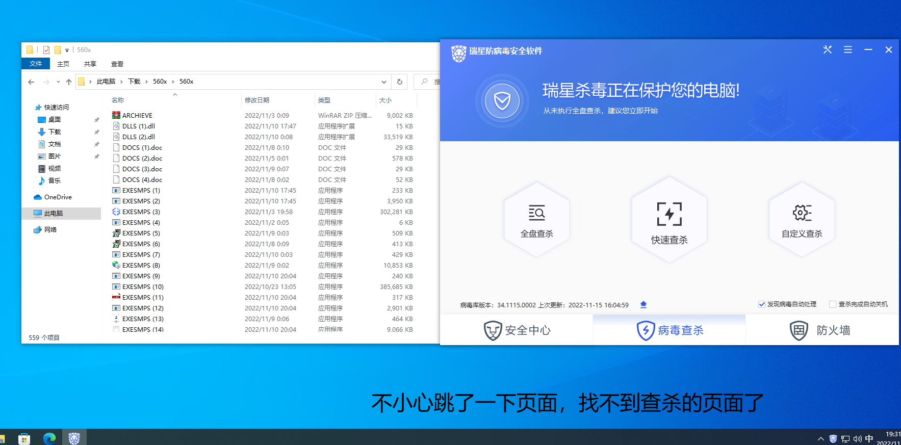901x445 pixels.
Task: Click the first 560x breadcrumb segment
Action: (160, 82)
